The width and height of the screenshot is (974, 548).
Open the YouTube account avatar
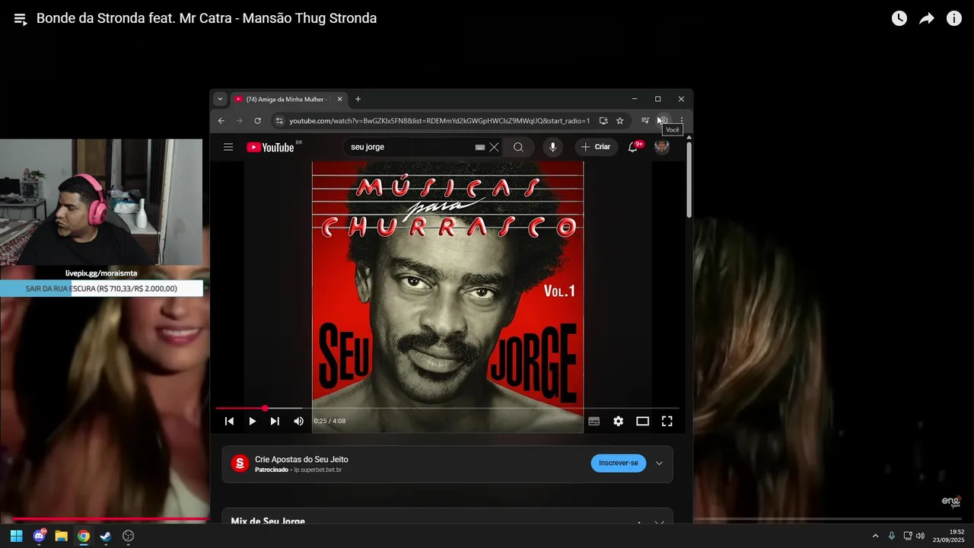(x=662, y=147)
